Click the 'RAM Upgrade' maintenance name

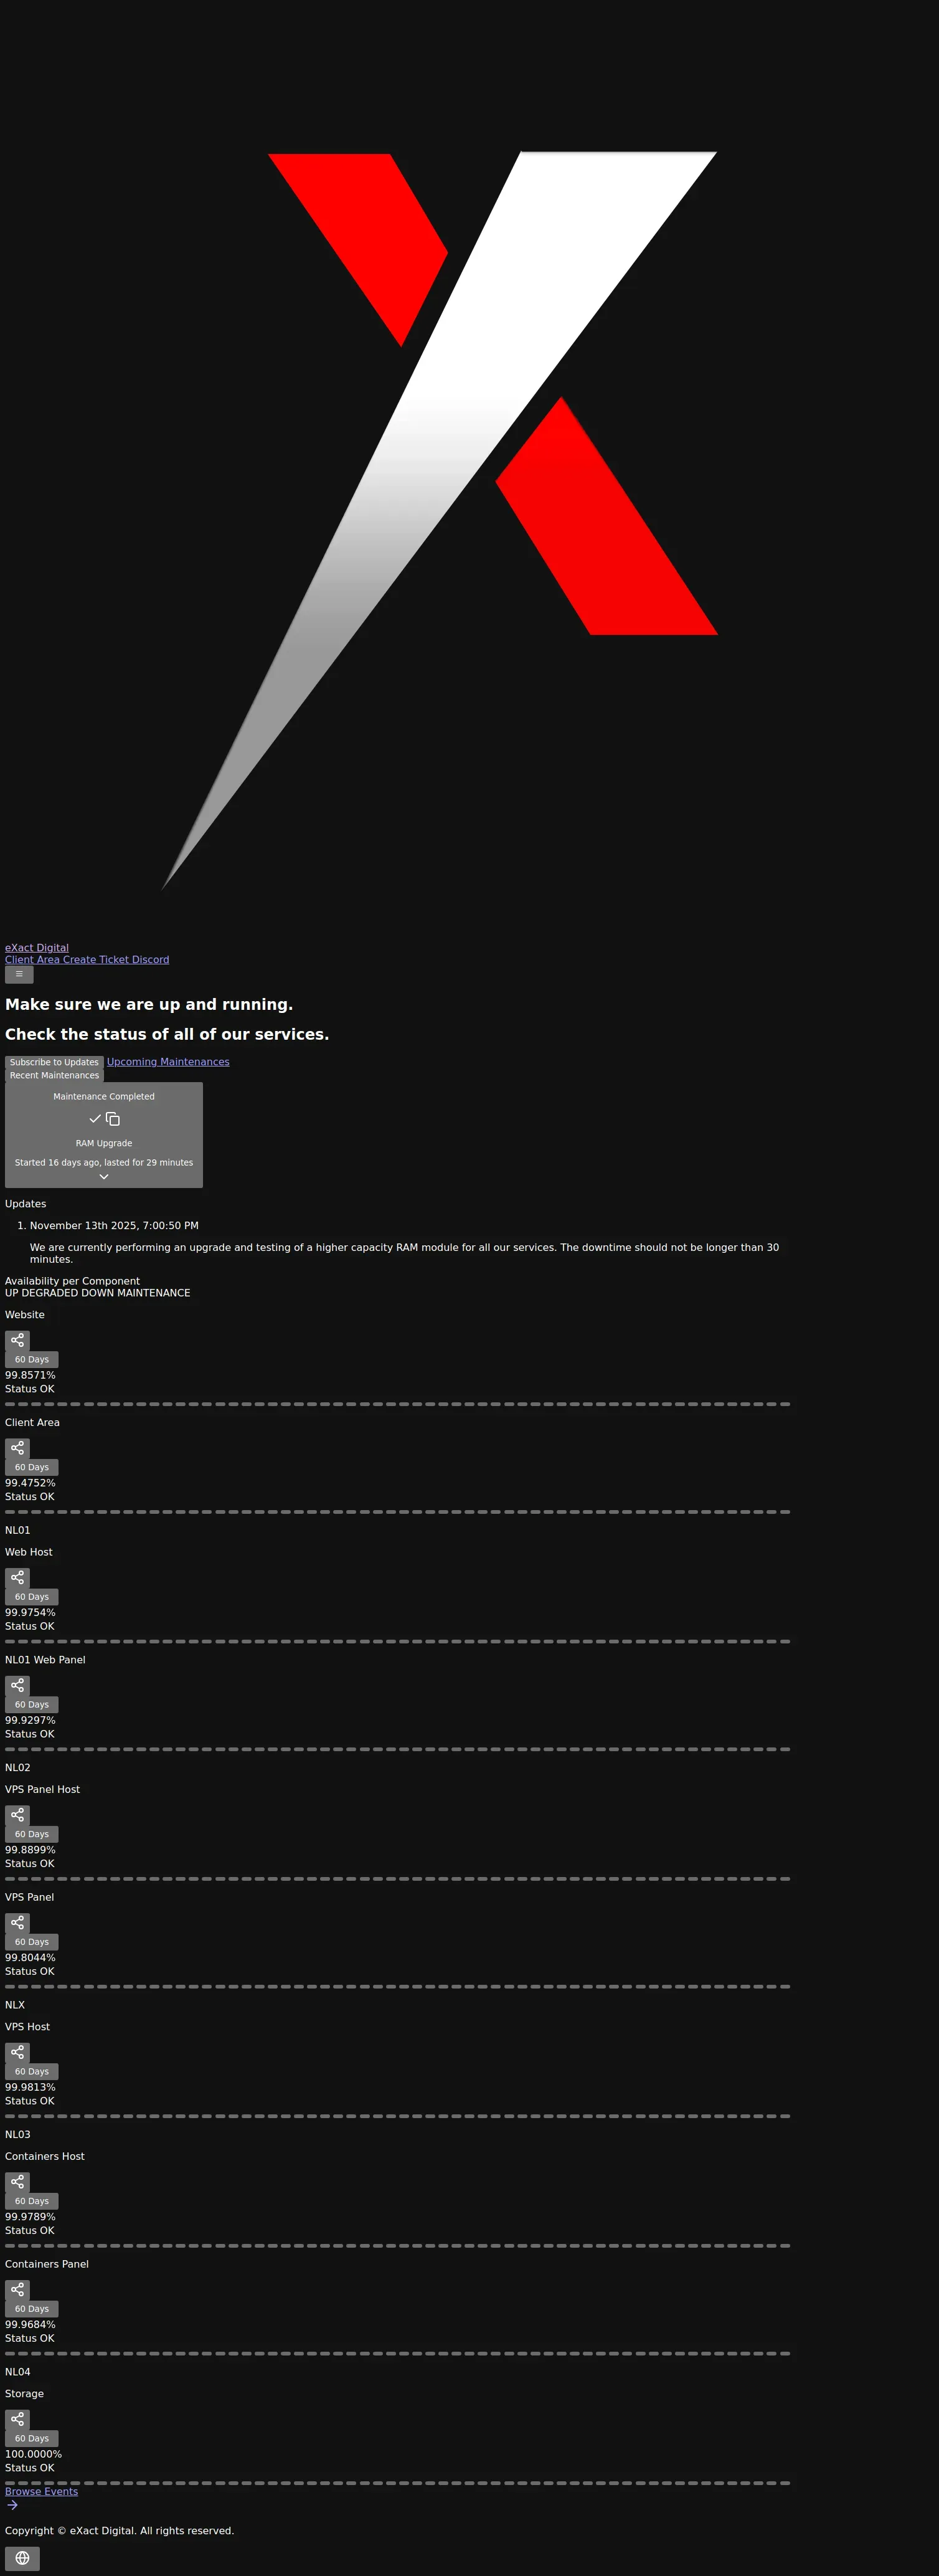pyautogui.click(x=104, y=1144)
